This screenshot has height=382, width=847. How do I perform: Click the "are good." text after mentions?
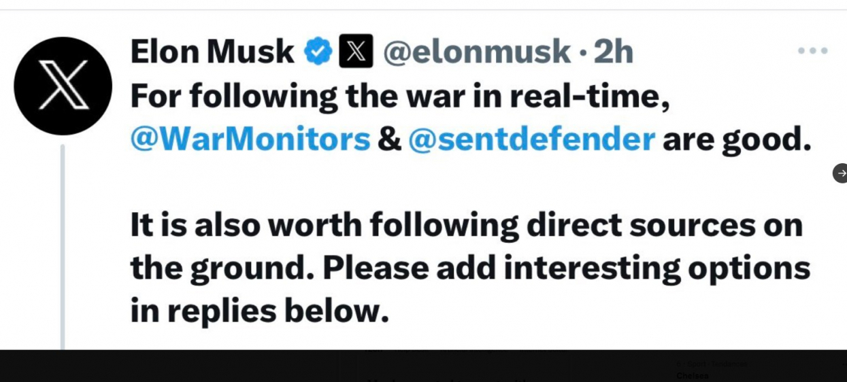(737, 141)
